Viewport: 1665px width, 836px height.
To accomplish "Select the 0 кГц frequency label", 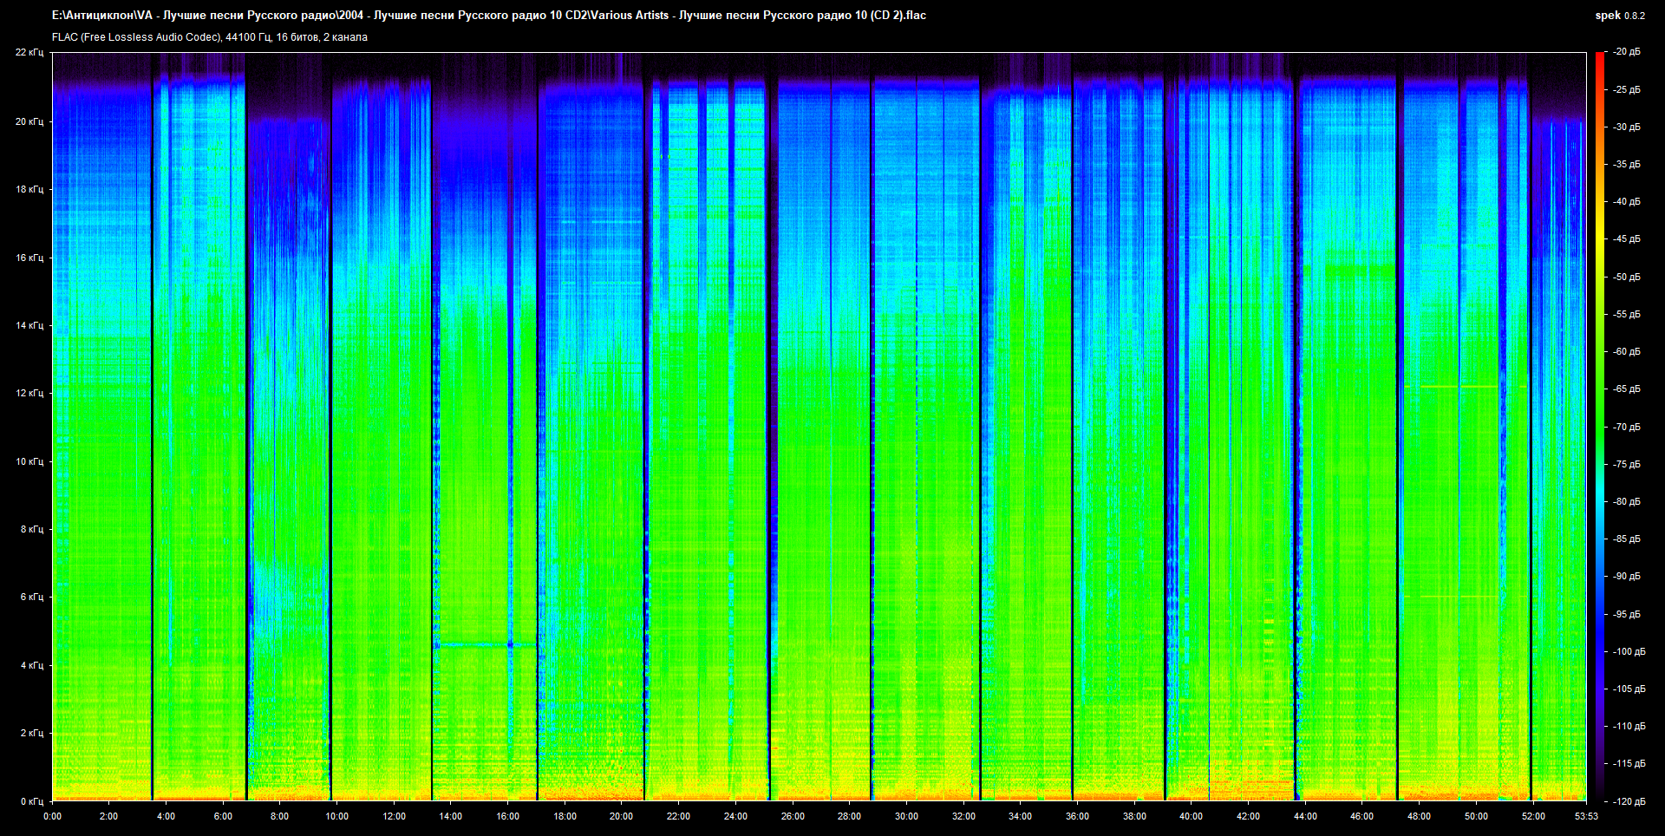I will 31,801.
